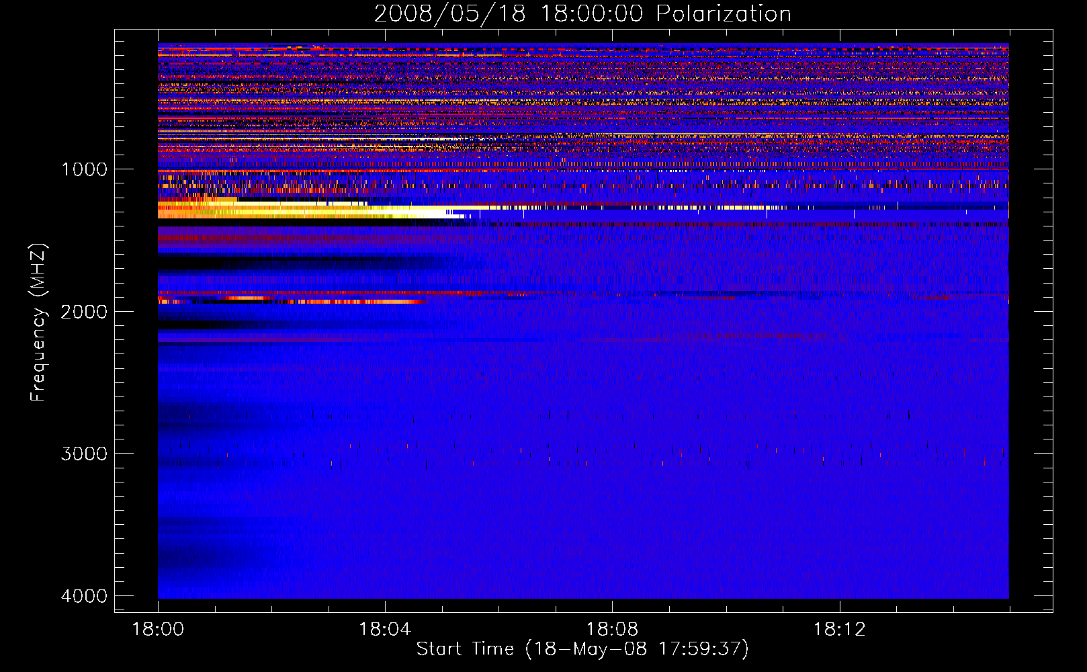Click the 'Start Time (18-May-08 17:59:37)' label
Viewport: 1087px width, 672px height.
pyautogui.click(x=582, y=649)
